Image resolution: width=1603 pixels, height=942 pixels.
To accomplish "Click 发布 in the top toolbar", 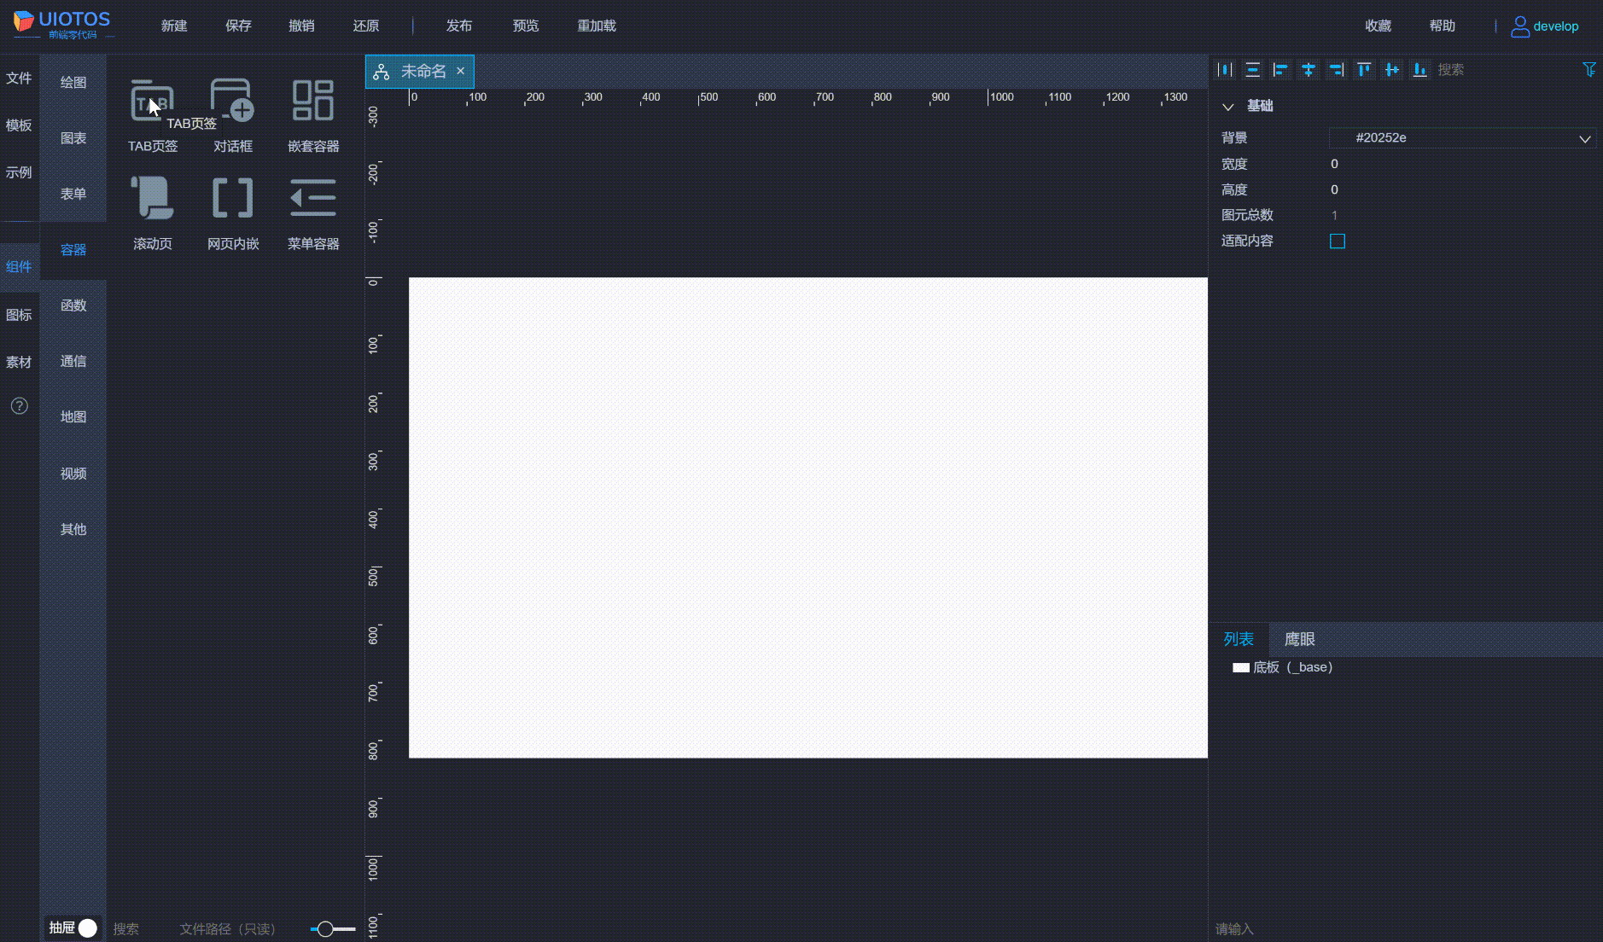I will (458, 26).
